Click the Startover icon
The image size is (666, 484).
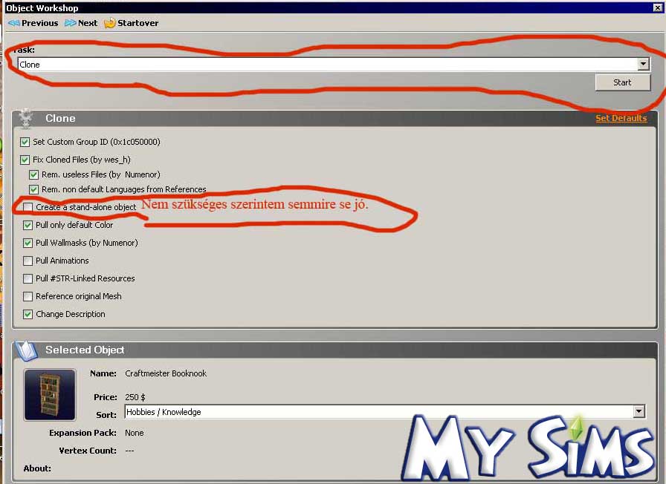pos(109,23)
